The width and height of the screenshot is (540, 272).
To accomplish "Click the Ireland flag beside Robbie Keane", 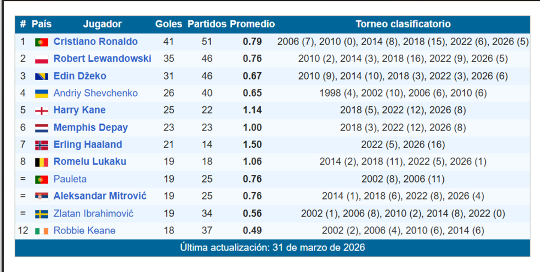I will [x=42, y=231].
